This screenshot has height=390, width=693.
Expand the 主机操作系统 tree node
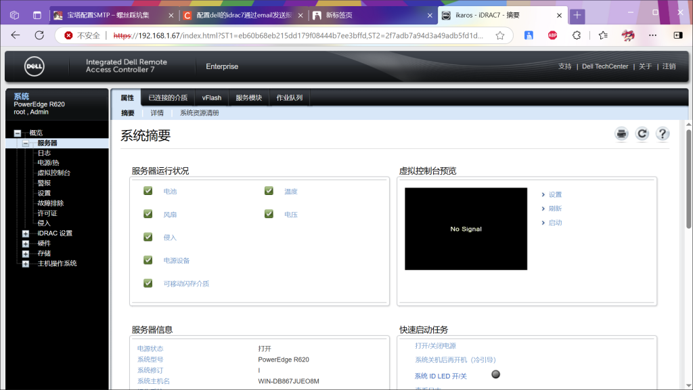point(26,264)
